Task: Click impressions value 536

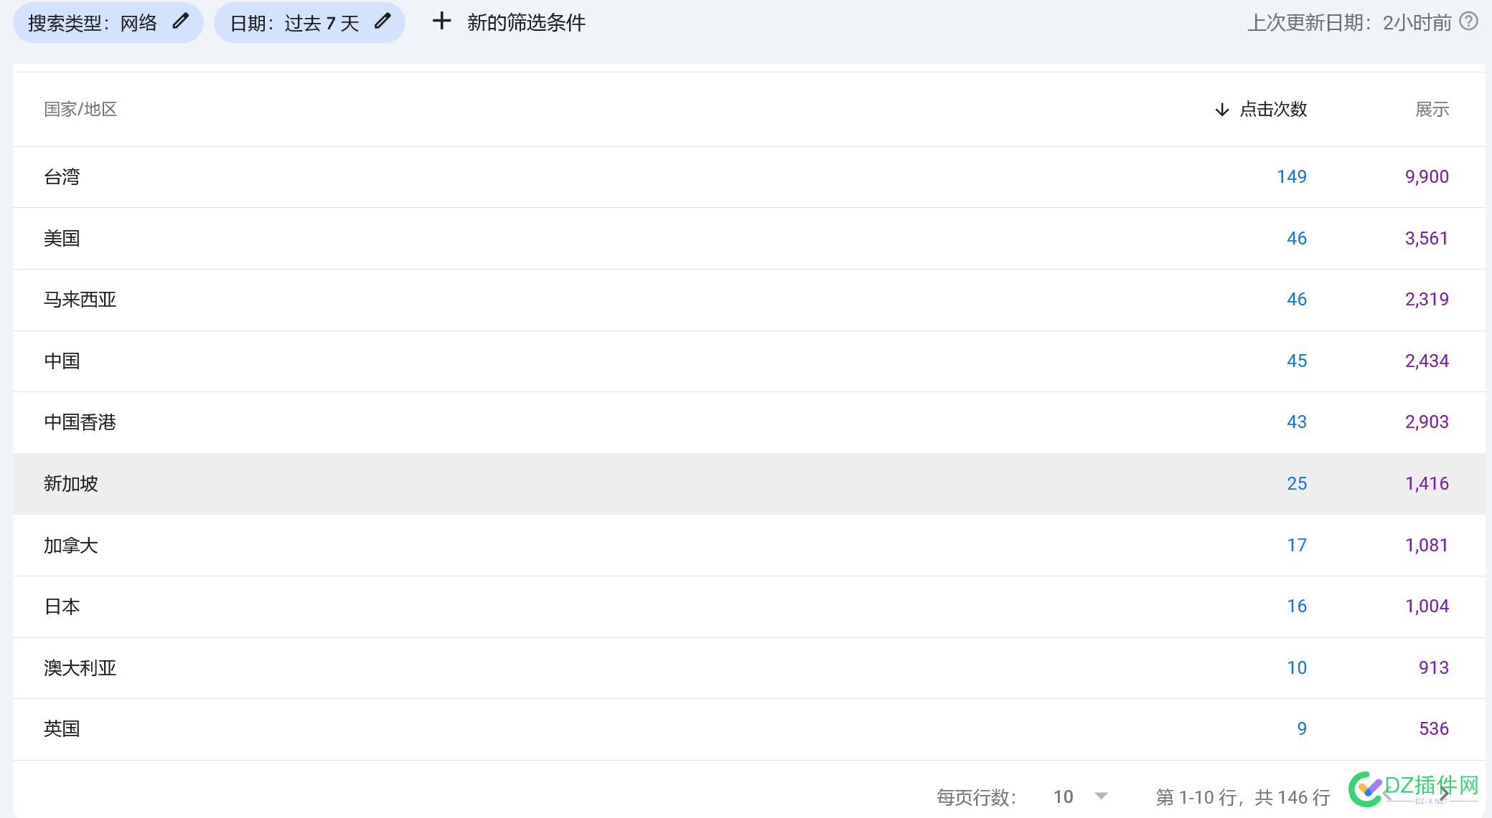Action: (x=1434, y=729)
